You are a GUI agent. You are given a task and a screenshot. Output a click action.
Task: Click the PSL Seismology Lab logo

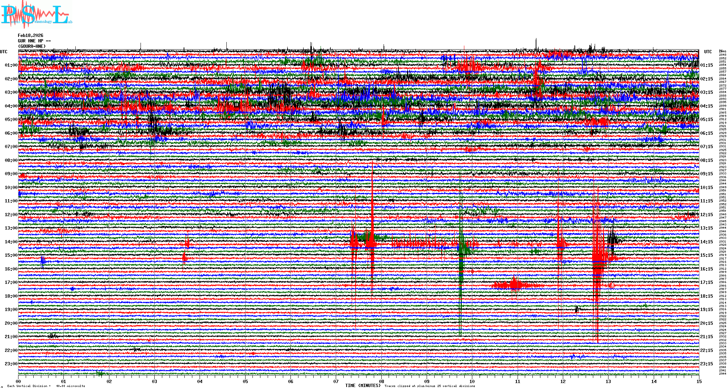pyautogui.click(x=36, y=14)
